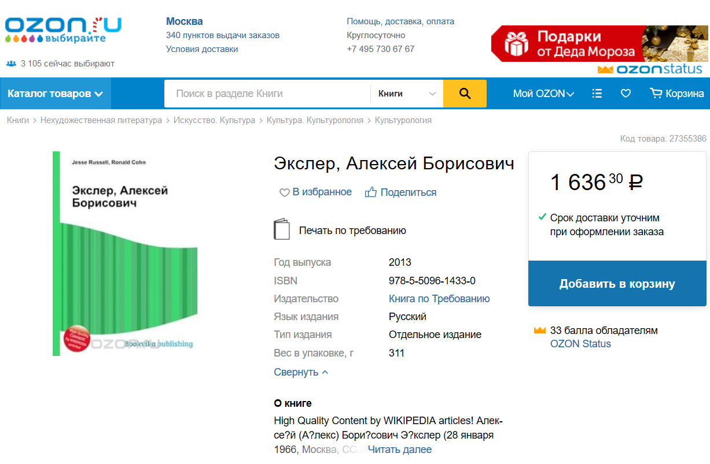Screen dimensions: 710x464
Task: Expand the Мой OZON menu
Action: coord(543,94)
